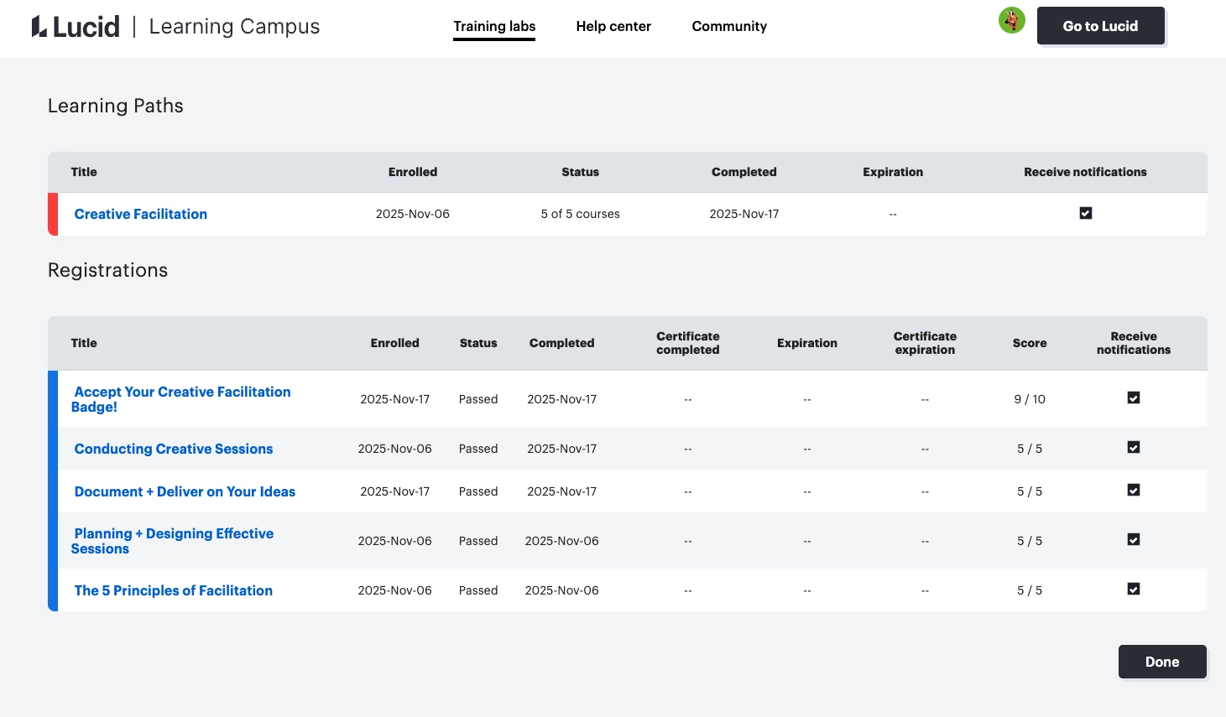Click the Passed status for Conducting Creative Sessions
This screenshot has width=1226, height=717.
coord(478,449)
